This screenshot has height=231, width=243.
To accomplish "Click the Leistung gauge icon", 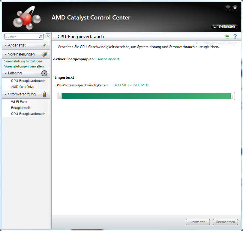I will click(44, 73).
